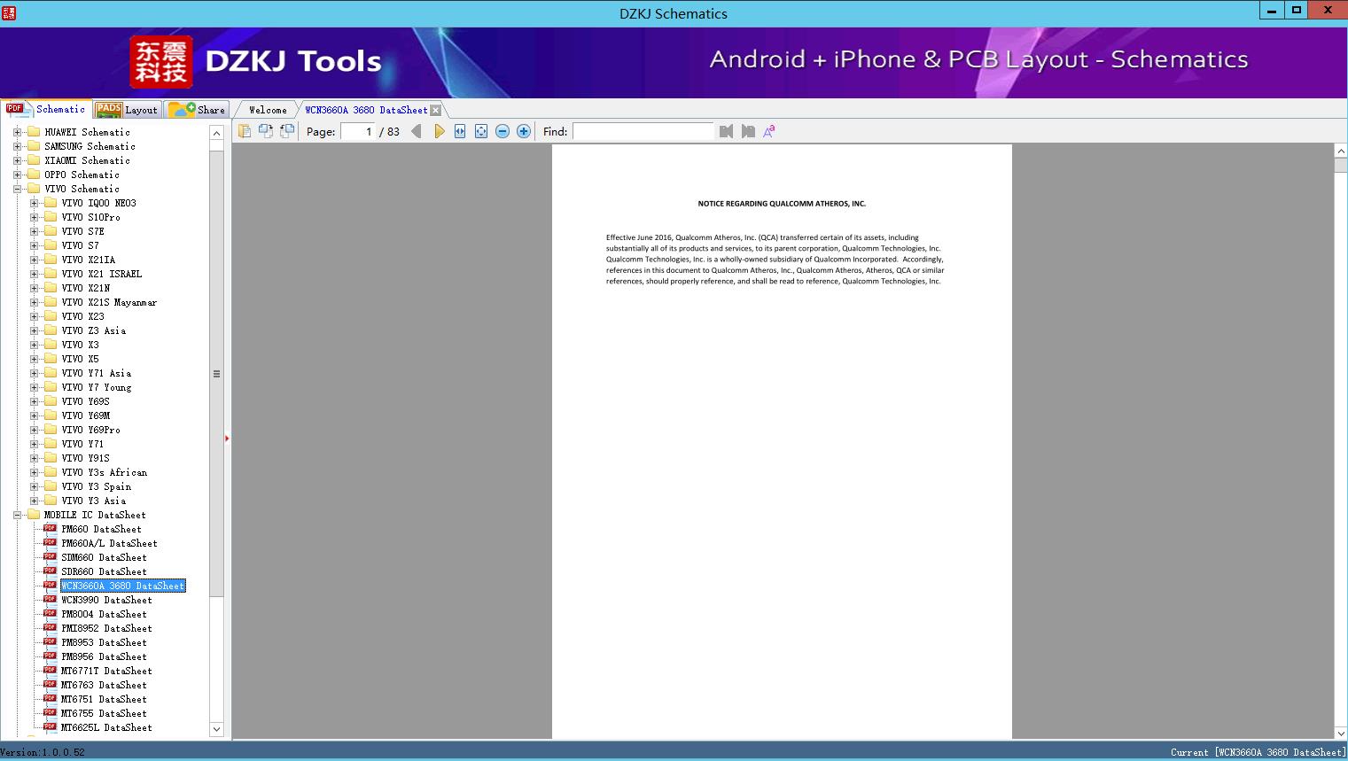The height and width of the screenshot is (761, 1348).
Task: Open MT6763 DataSheet PDF
Action: (x=104, y=685)
